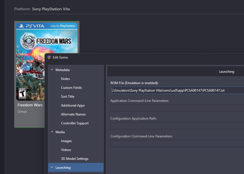The height and width of the screenshot is (174, 244).
Task: Select Metadata in the Edit Game sidebar
Action: coord(62,70)
